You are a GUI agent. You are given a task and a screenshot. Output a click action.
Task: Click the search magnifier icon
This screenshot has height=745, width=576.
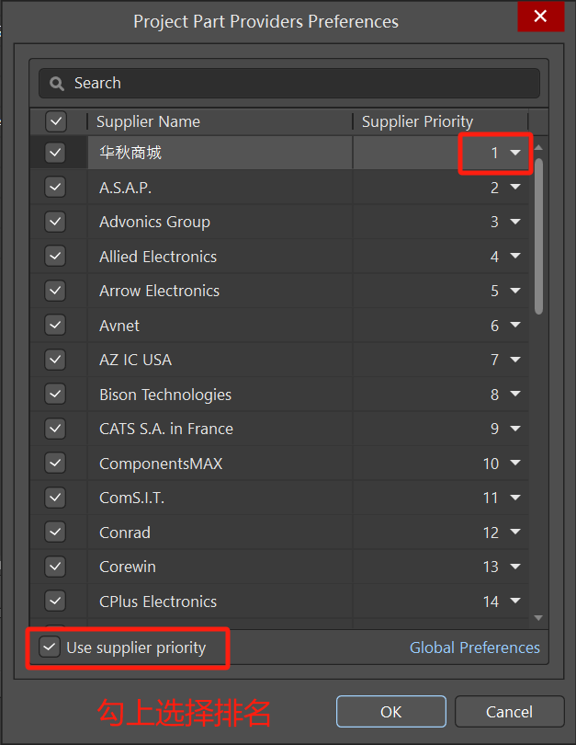tap(57, 83)
